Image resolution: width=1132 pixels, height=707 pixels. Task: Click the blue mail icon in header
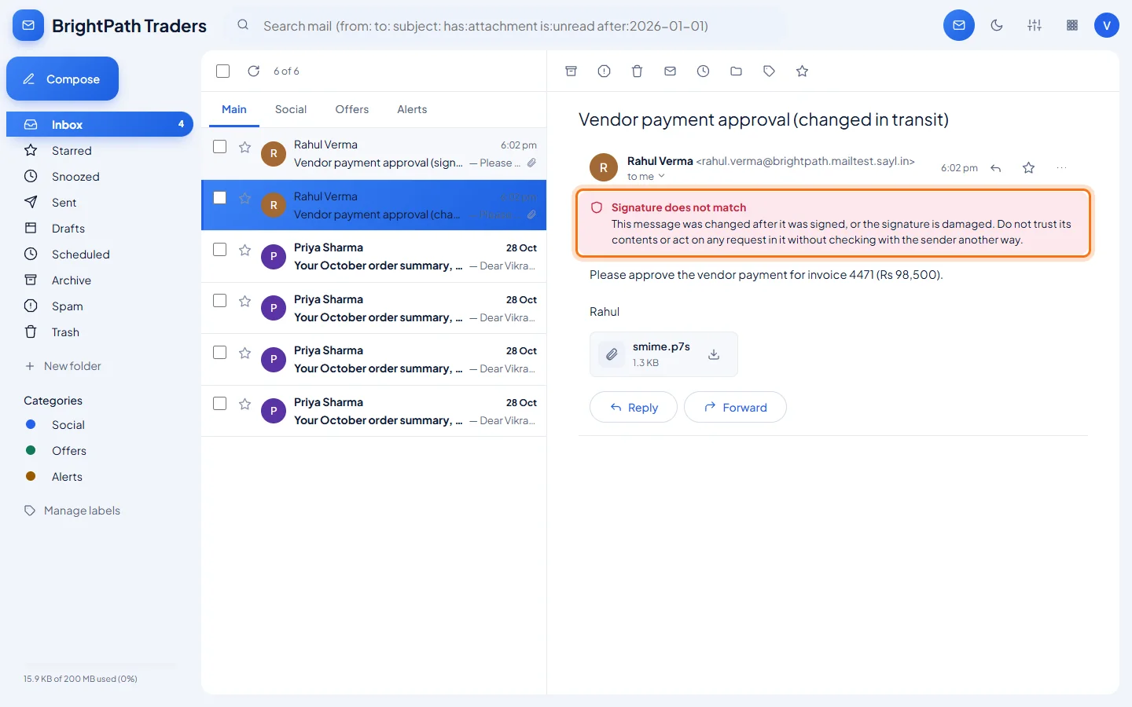tap(959, 25)
